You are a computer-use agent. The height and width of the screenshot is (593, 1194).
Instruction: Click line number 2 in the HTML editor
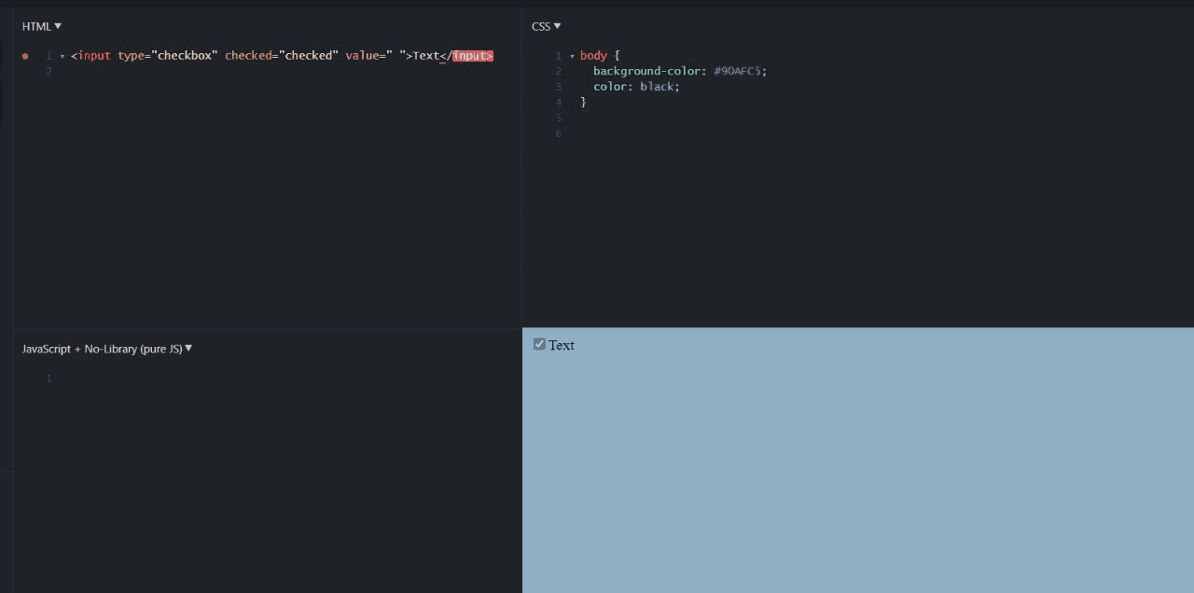49,71
